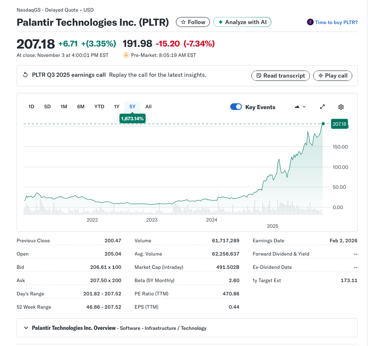Select the All time range tab

pyautogui.click(x=149, y=107)
